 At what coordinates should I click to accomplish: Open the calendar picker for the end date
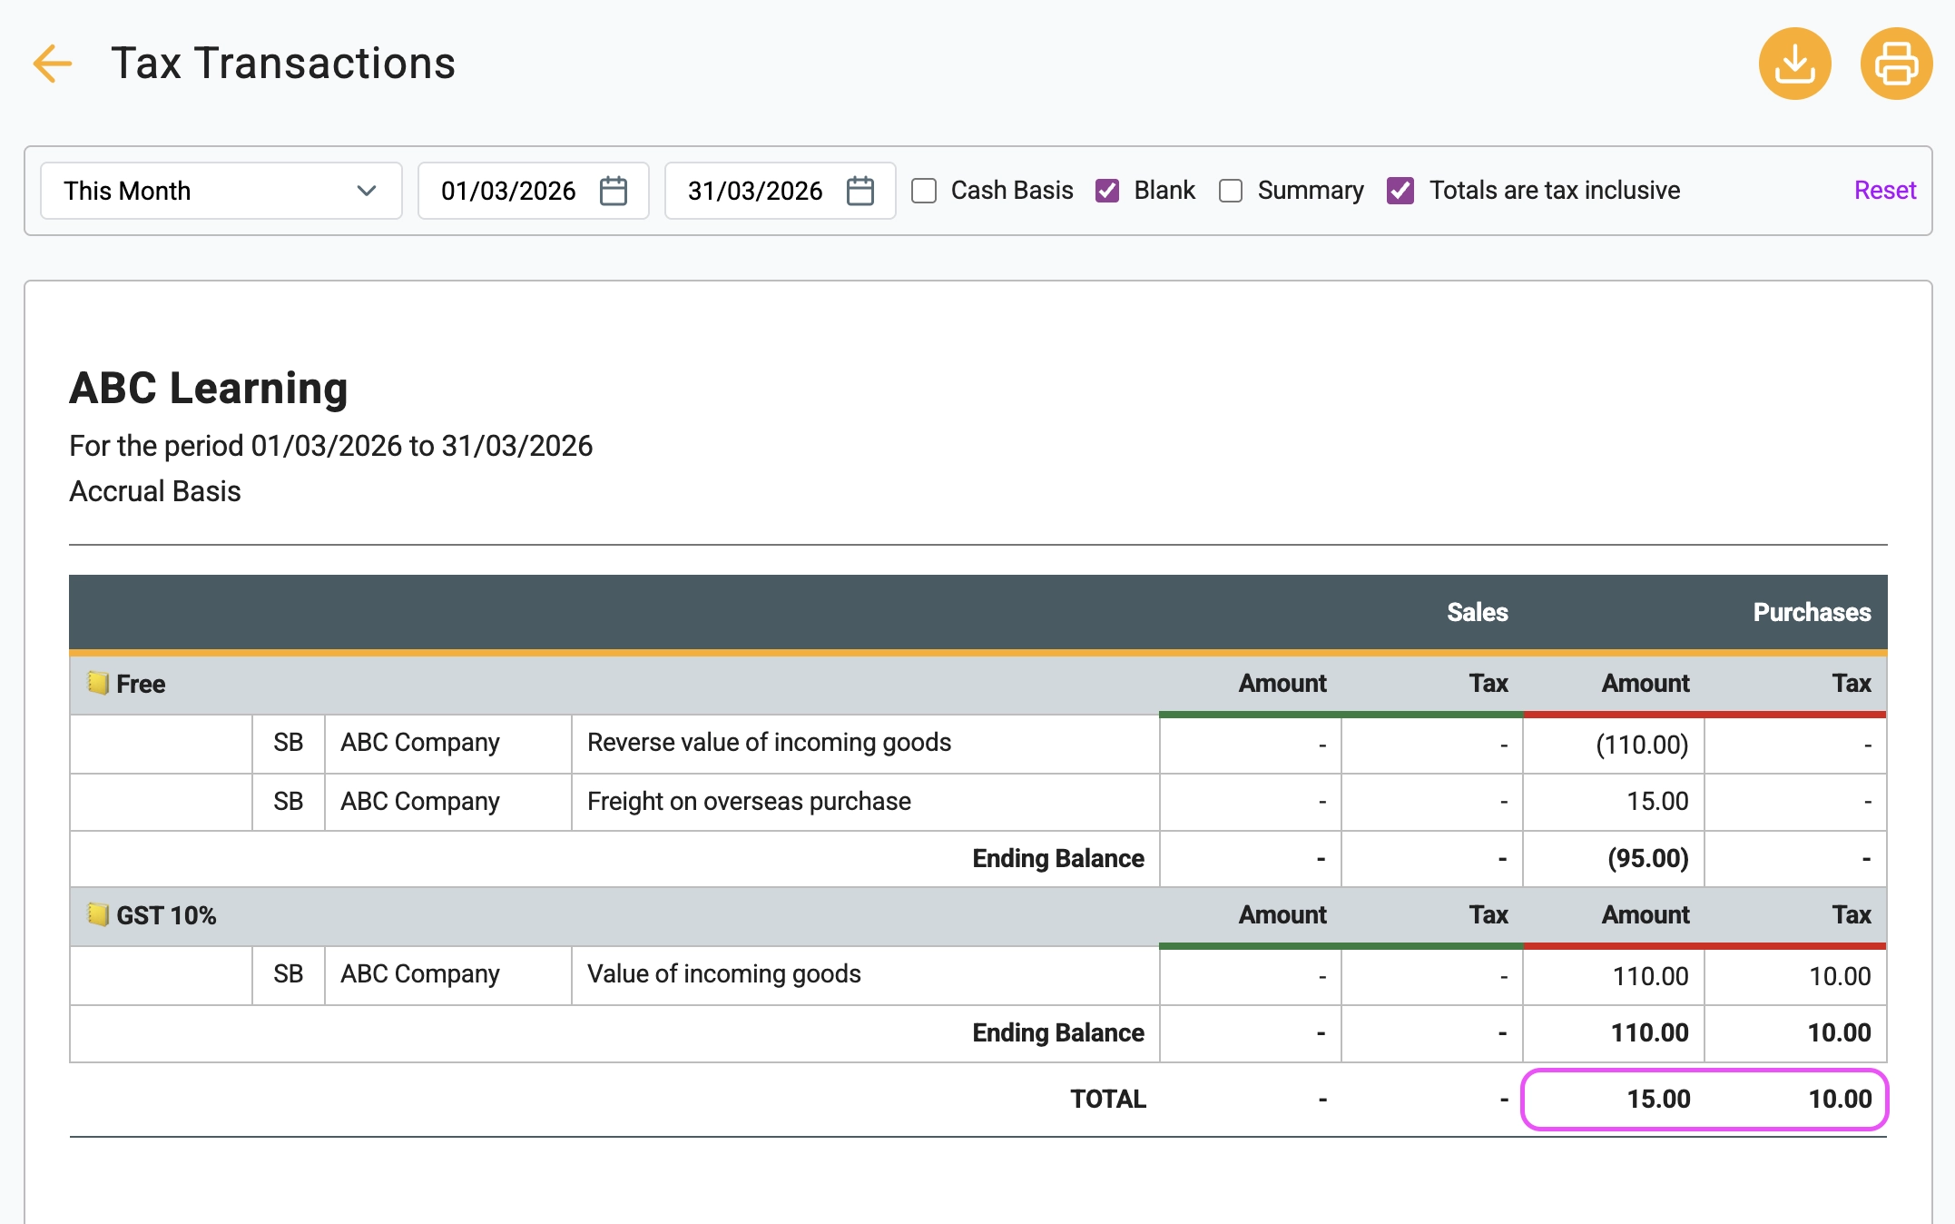[861, 191]
